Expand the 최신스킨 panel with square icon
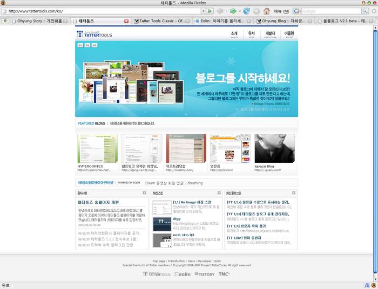This screenshot has height=289, width=378. [219, 192]
